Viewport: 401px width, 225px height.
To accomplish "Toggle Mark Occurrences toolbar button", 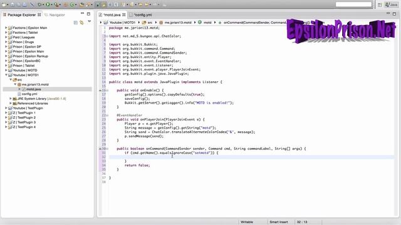I will point(103,4).
